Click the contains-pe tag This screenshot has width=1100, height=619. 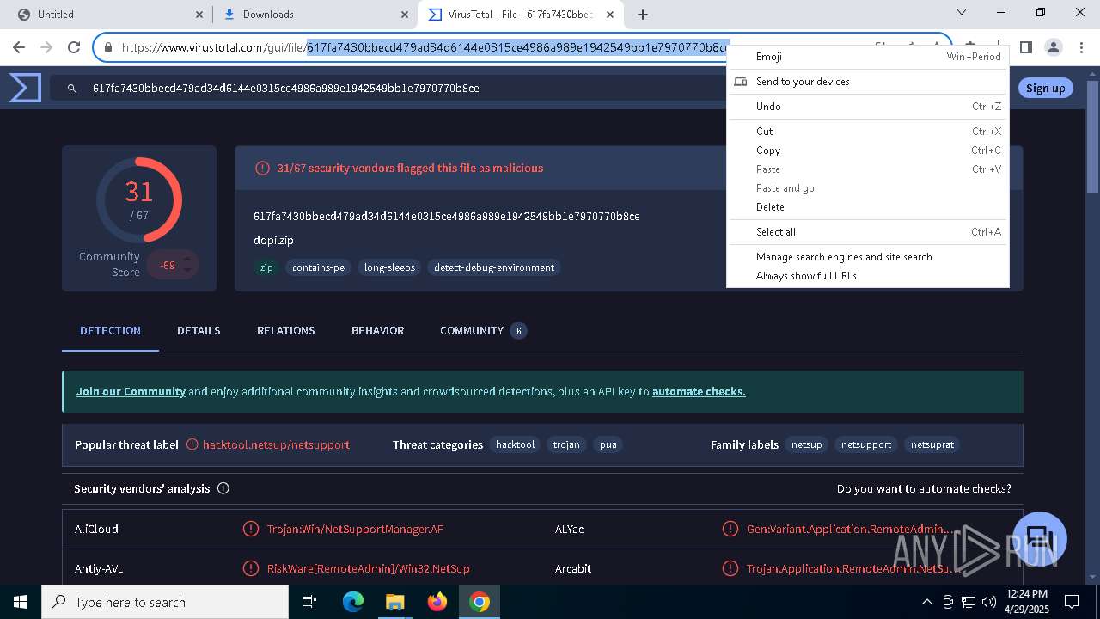[318, 267]
